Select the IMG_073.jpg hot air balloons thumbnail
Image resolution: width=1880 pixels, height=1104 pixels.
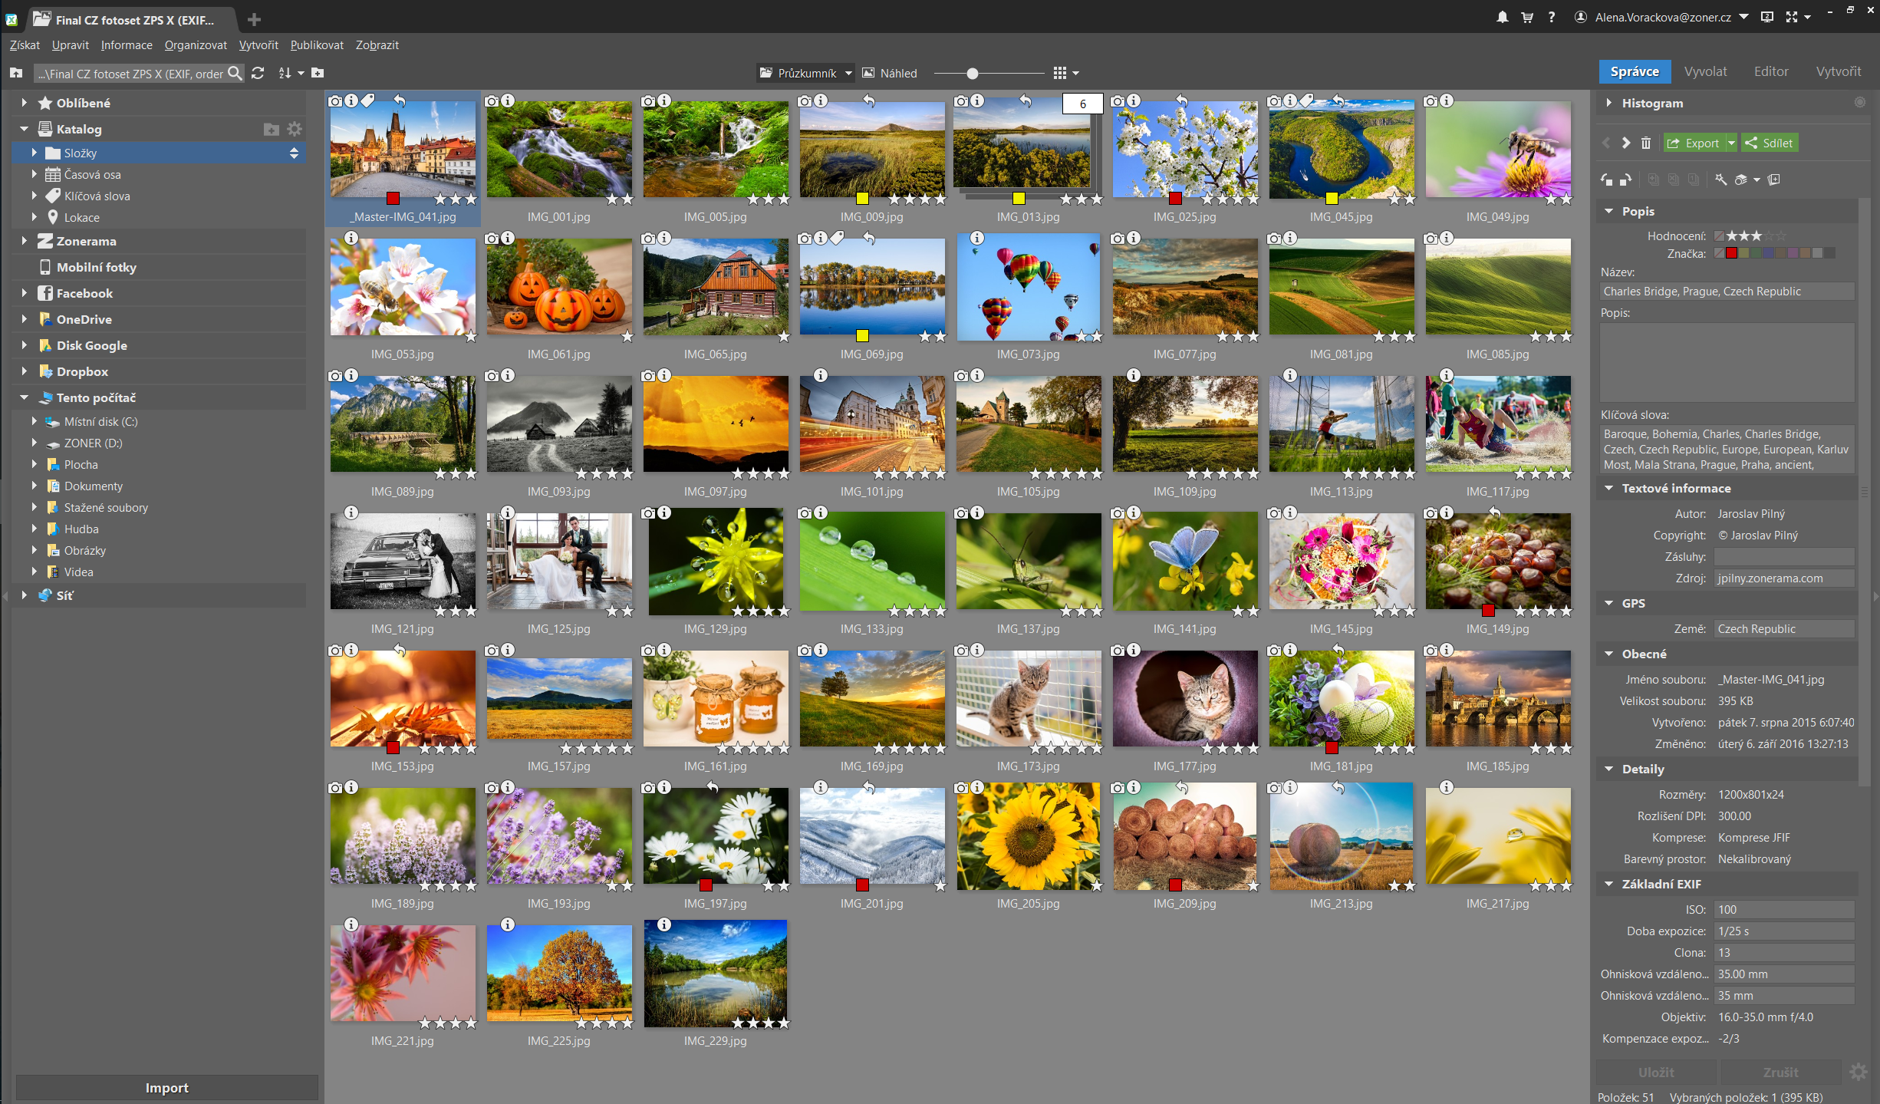pyautogui.click(x=1028, y=288)
